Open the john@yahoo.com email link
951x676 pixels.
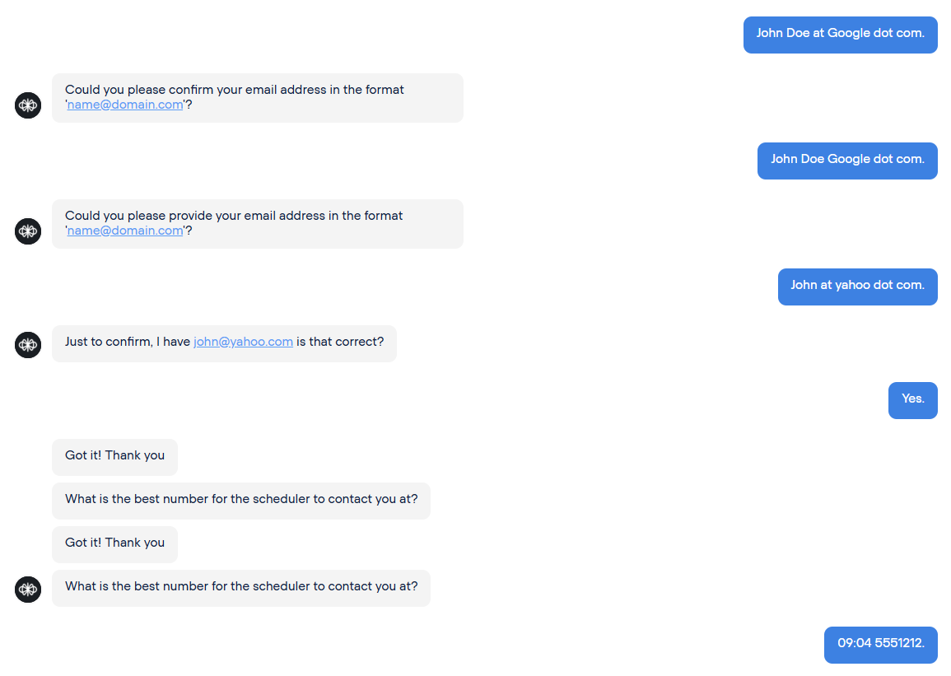[x=243, y=342]
